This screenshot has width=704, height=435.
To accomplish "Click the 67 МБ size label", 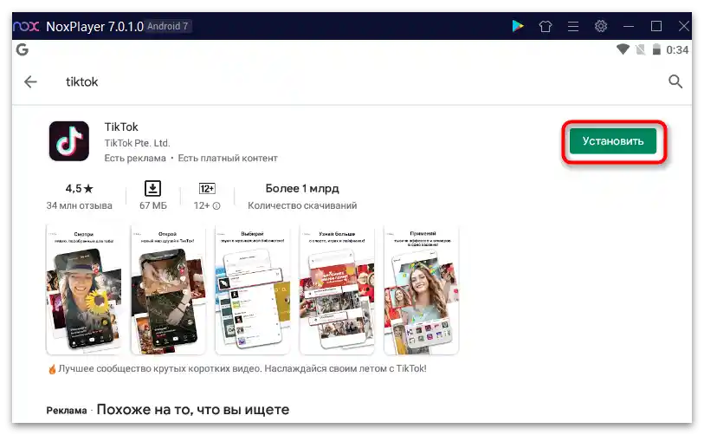I will click(x=152, y=205).
